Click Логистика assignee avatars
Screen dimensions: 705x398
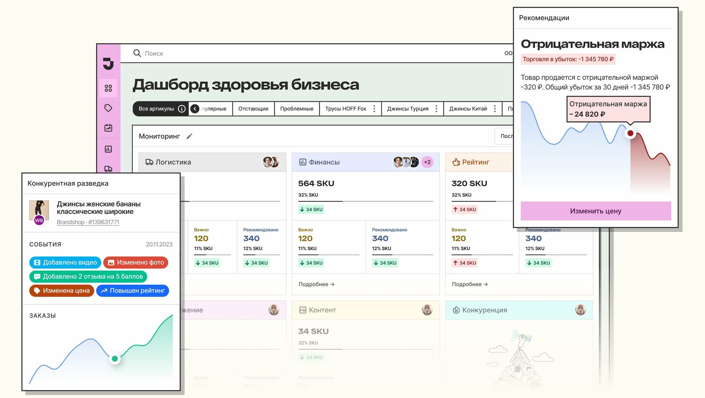(271, 162)
